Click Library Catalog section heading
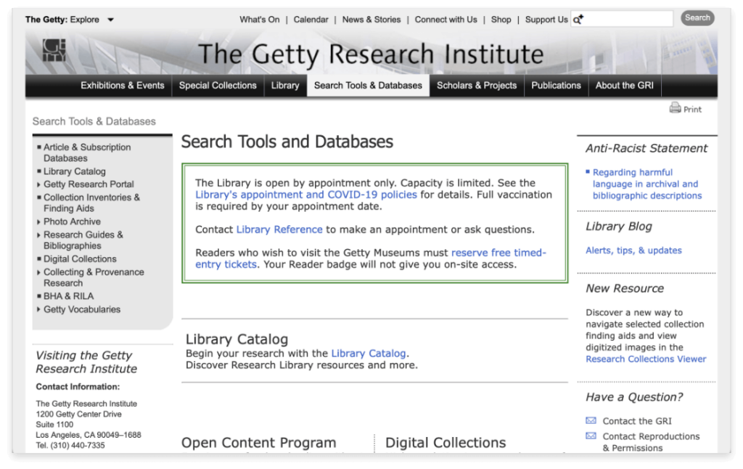 (237, 339)
